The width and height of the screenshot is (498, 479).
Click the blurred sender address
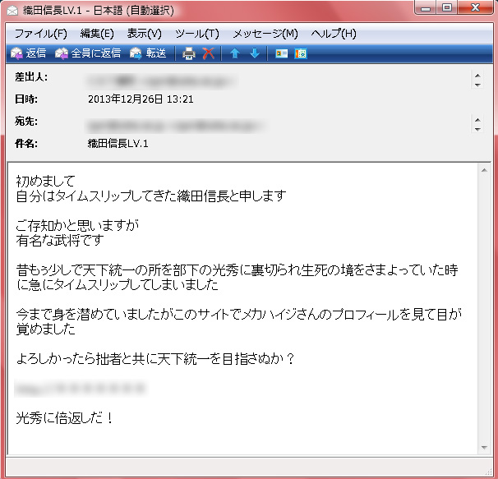(x=161, y=81)
